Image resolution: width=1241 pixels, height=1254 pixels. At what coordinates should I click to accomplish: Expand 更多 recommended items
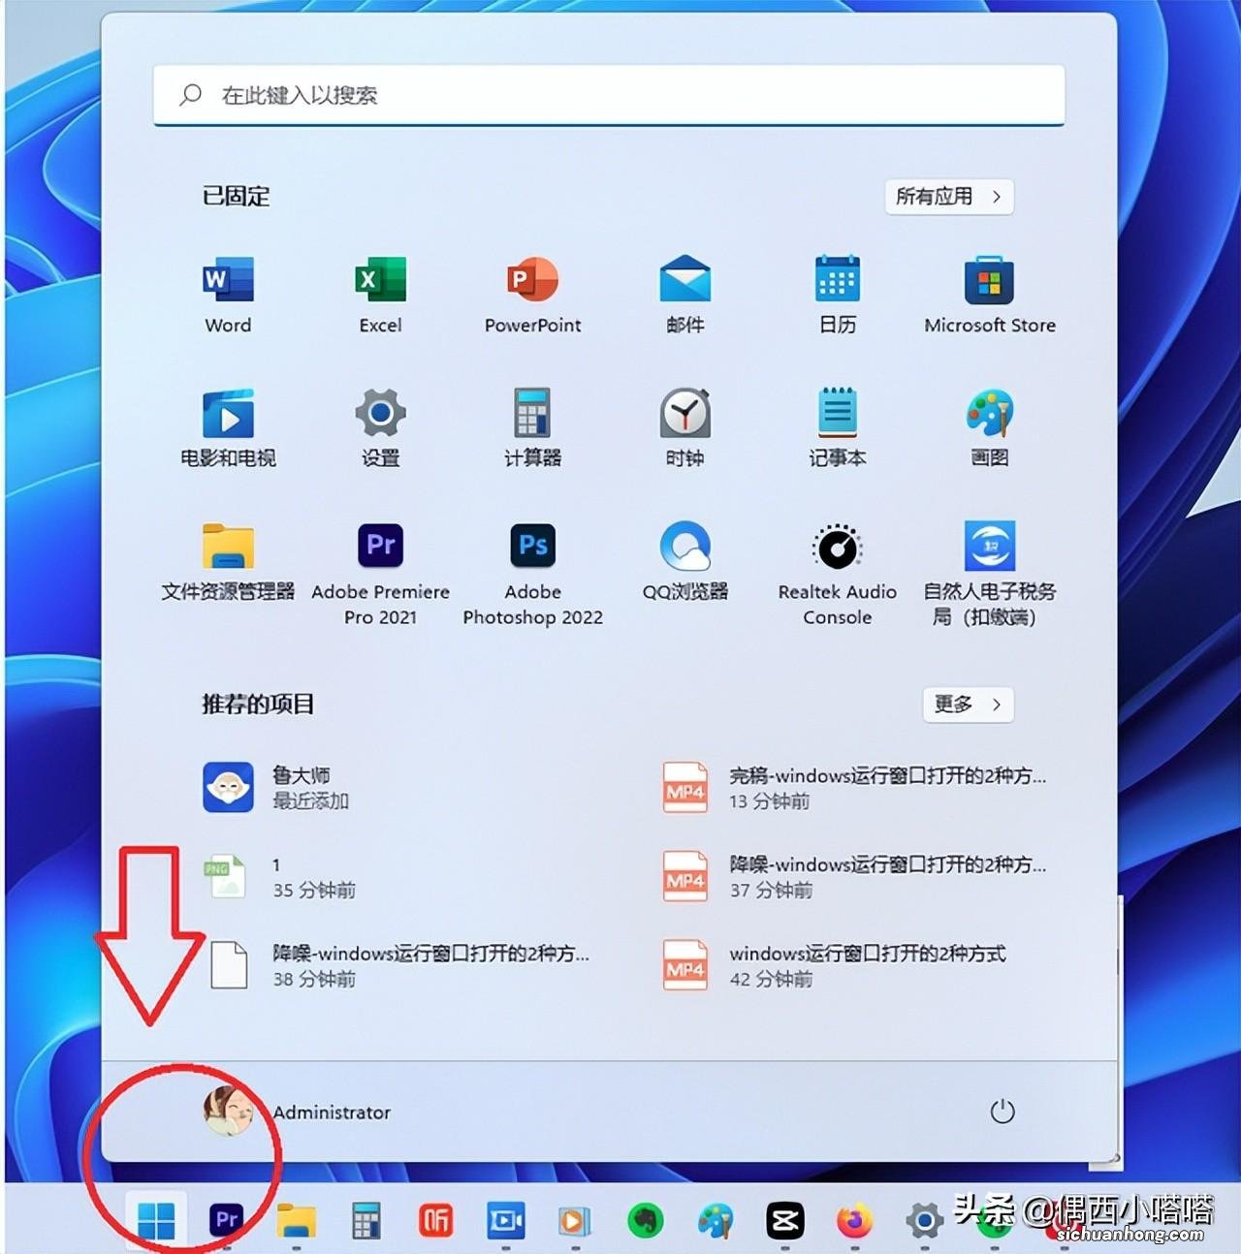(x=968, y=705)
